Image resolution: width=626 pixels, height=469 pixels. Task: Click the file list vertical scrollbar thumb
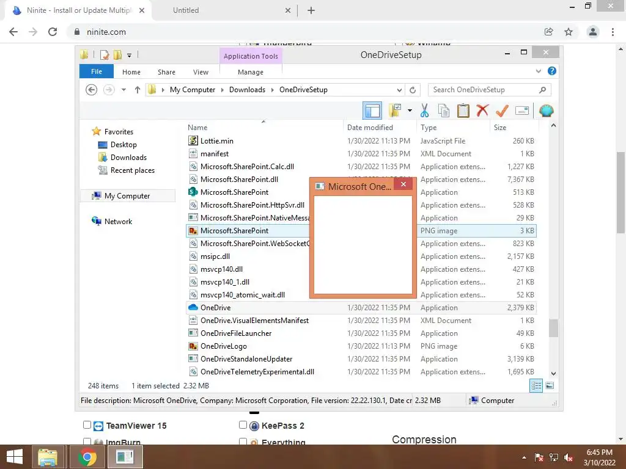click(553, 328)
